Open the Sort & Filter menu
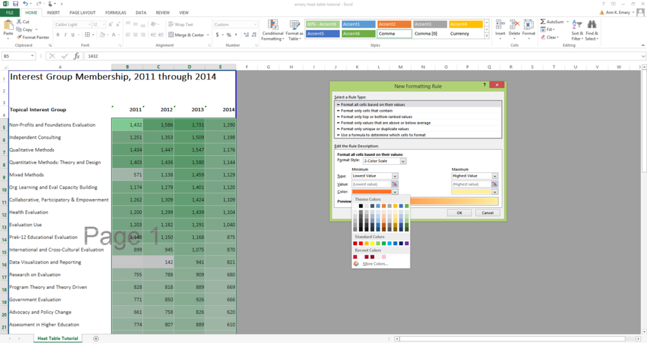 click(577, 30)
